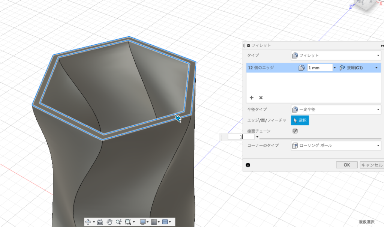Click the double-arrow icon on the フィレット dialog header
Viewport: 384px width, 227px height.
coord(382,46)
